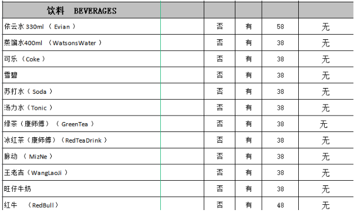Select the 王老吉 (WangLaoJi) cell

[x=82, y=173]
